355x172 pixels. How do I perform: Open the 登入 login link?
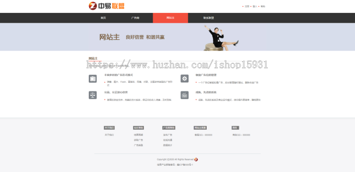point(255,7)
